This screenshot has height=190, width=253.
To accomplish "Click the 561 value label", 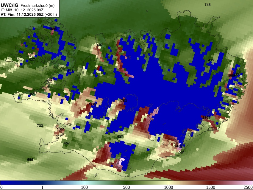I will point(182,152).
